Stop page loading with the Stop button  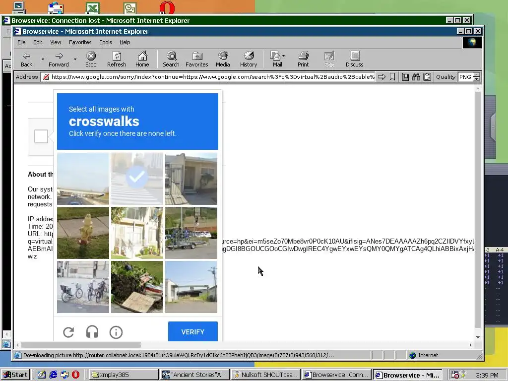[x=91, y=60]
